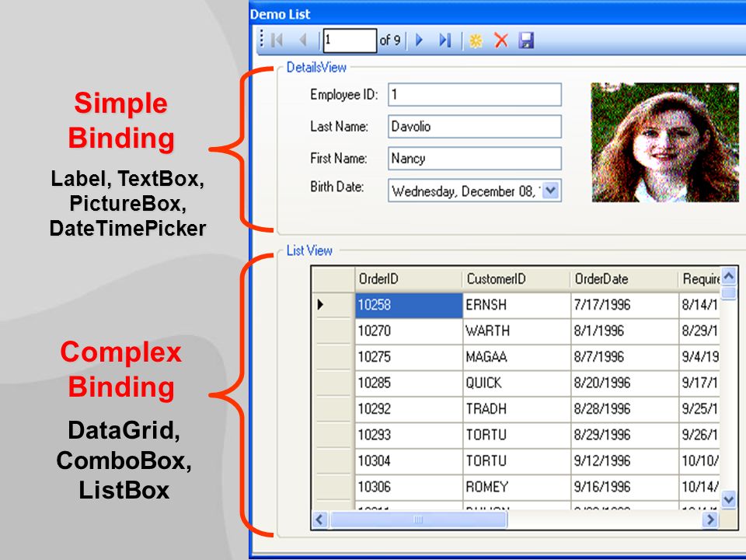
Task: Click order date cell 7/17/1996
Action: [x=625, y=305]
